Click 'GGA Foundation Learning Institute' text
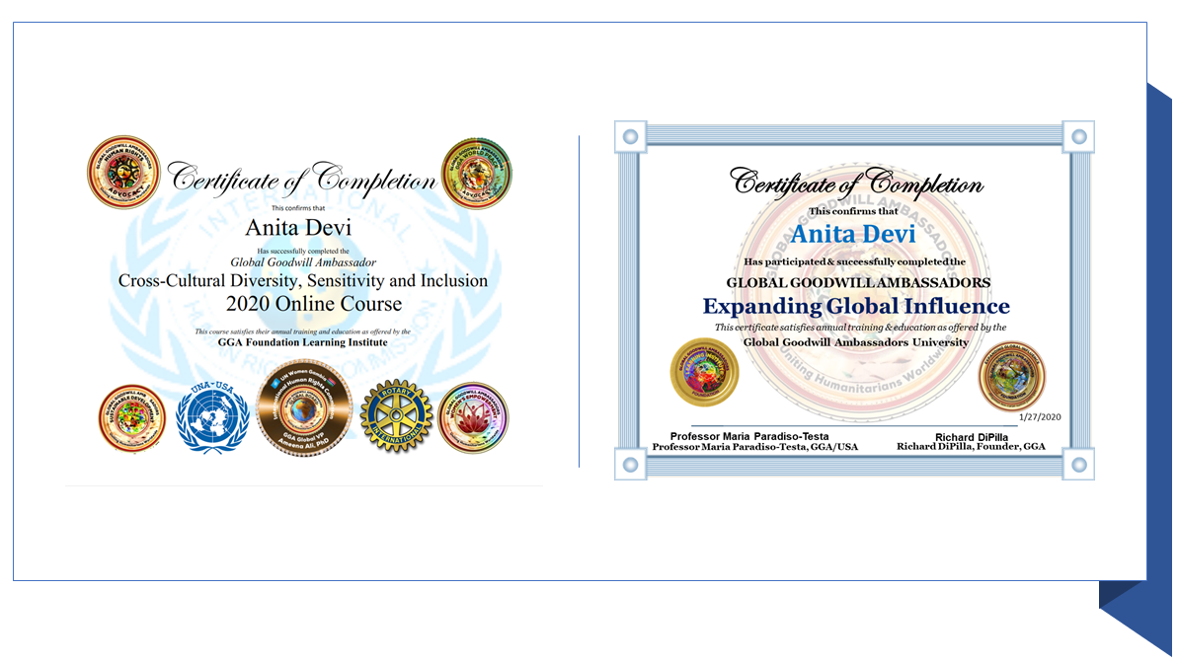Screen dimensions: 1178x664 (303, 342)
